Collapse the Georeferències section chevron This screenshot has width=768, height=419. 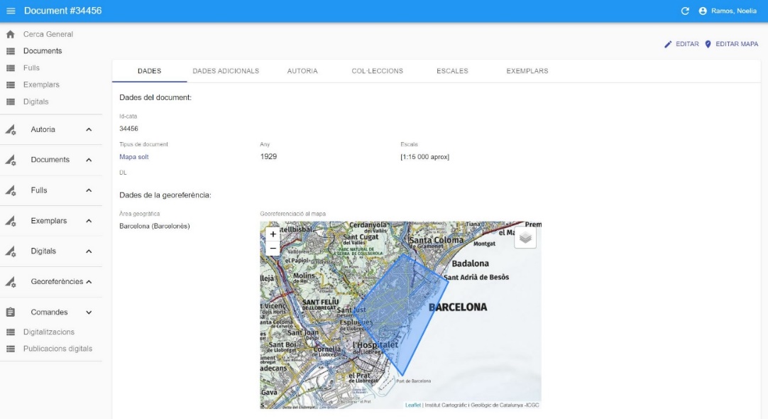pyautogui.click(x=89, y=282)
